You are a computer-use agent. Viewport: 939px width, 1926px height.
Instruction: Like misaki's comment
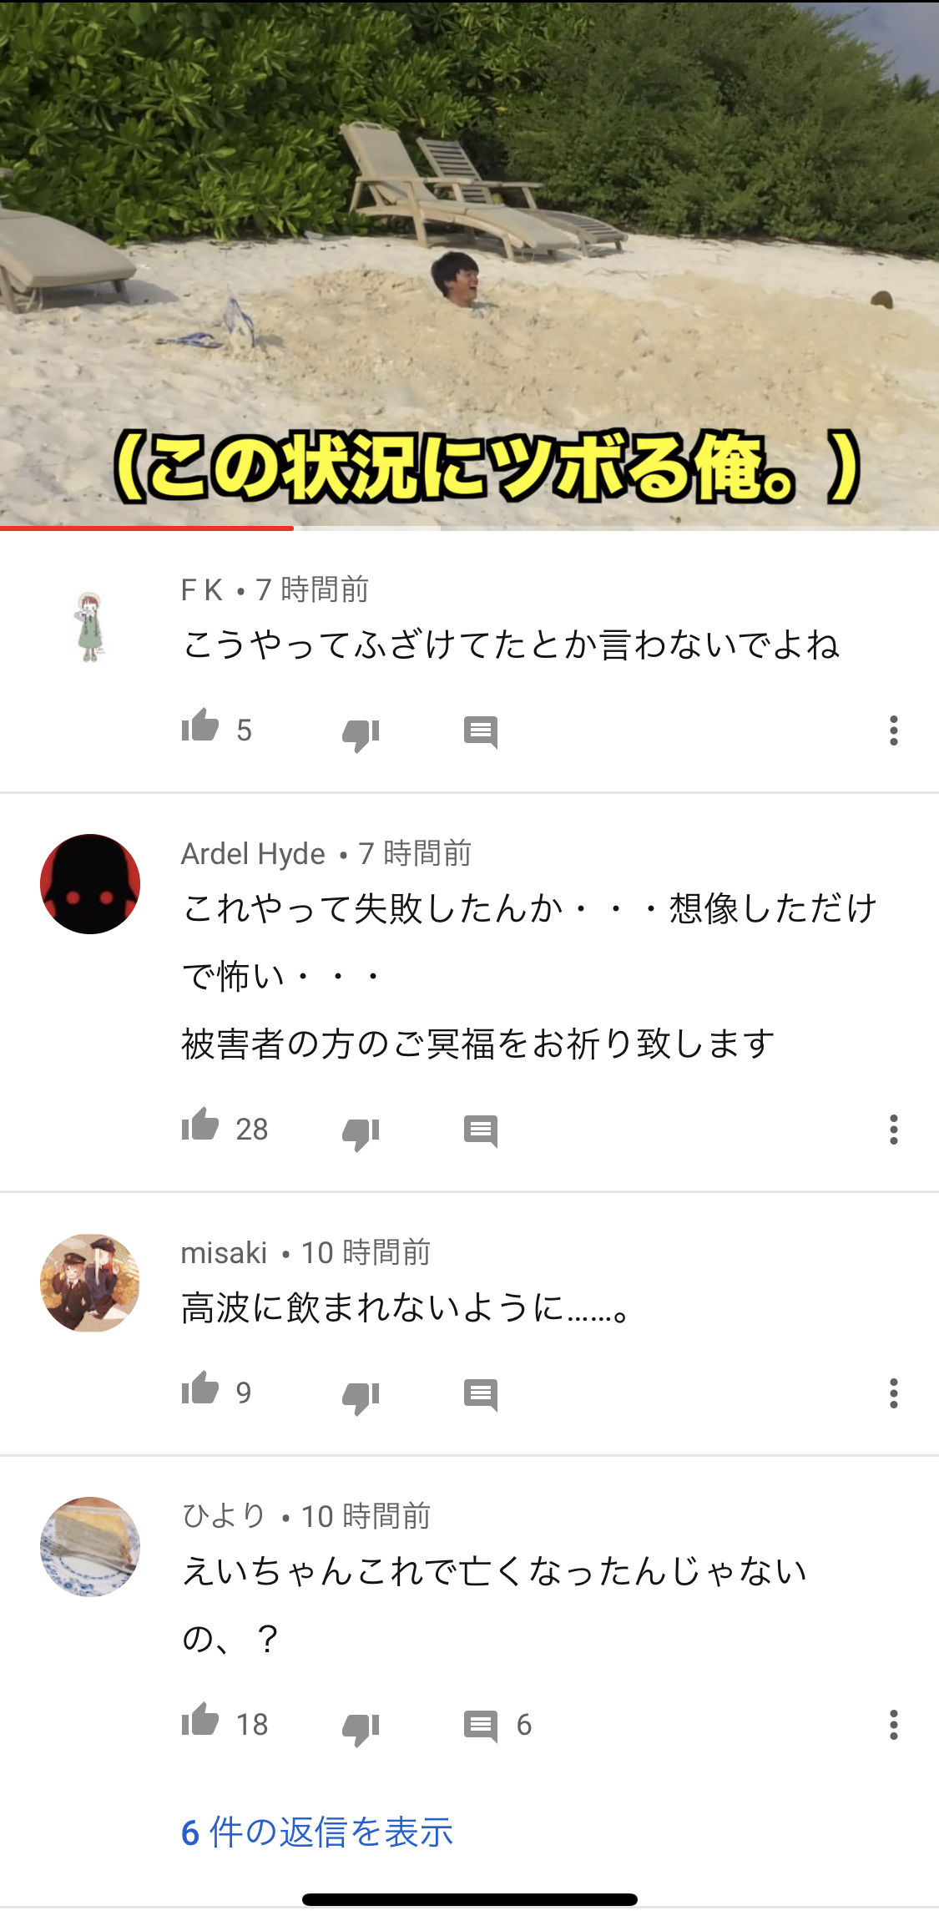click(x=200, y=1388)
